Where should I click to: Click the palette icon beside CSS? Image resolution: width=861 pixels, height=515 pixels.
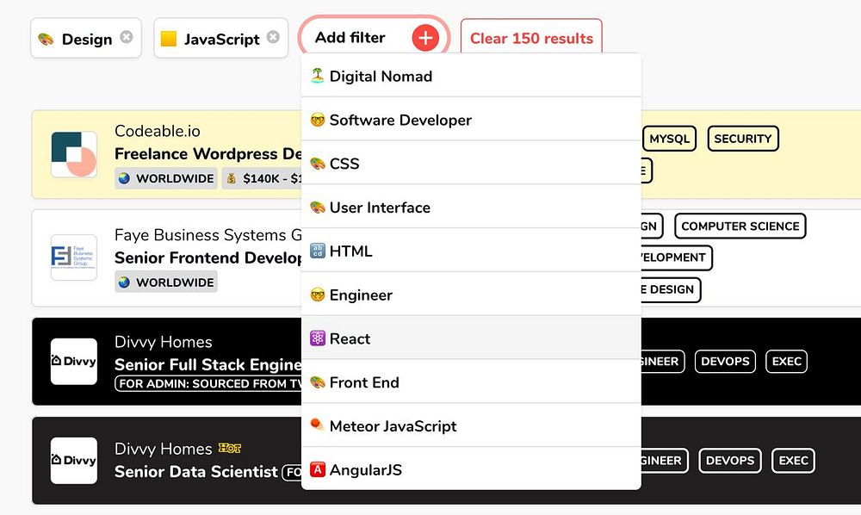tap(318, 164)
